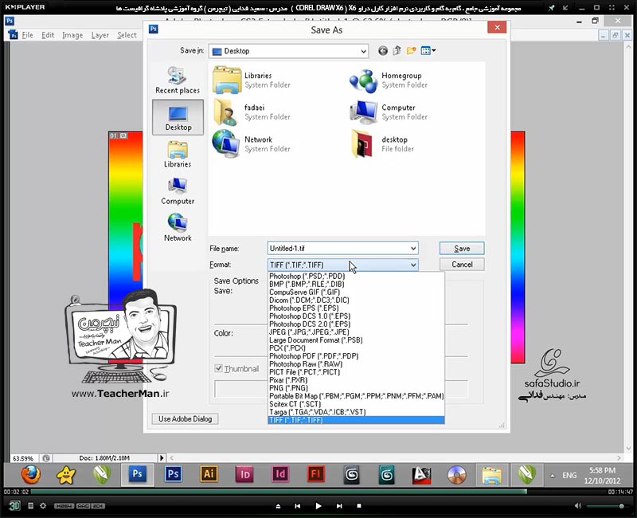637x518 pixels.
Task: Click the KMPlayer seek progress bar
Action: [x=318, y=492]
